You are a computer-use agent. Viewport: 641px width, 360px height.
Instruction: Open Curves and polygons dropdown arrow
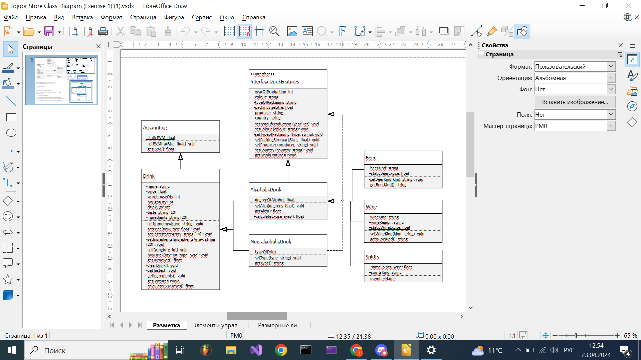(x=18, y=167)
